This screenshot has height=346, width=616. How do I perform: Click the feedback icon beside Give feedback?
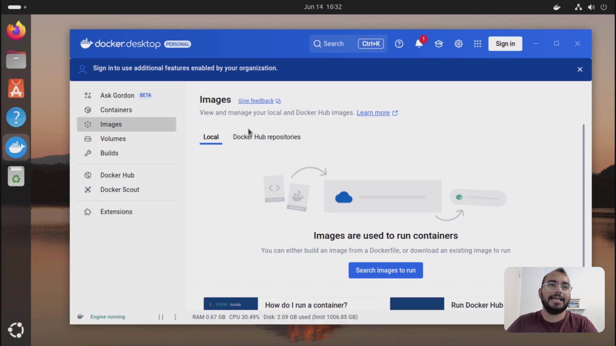278,101
